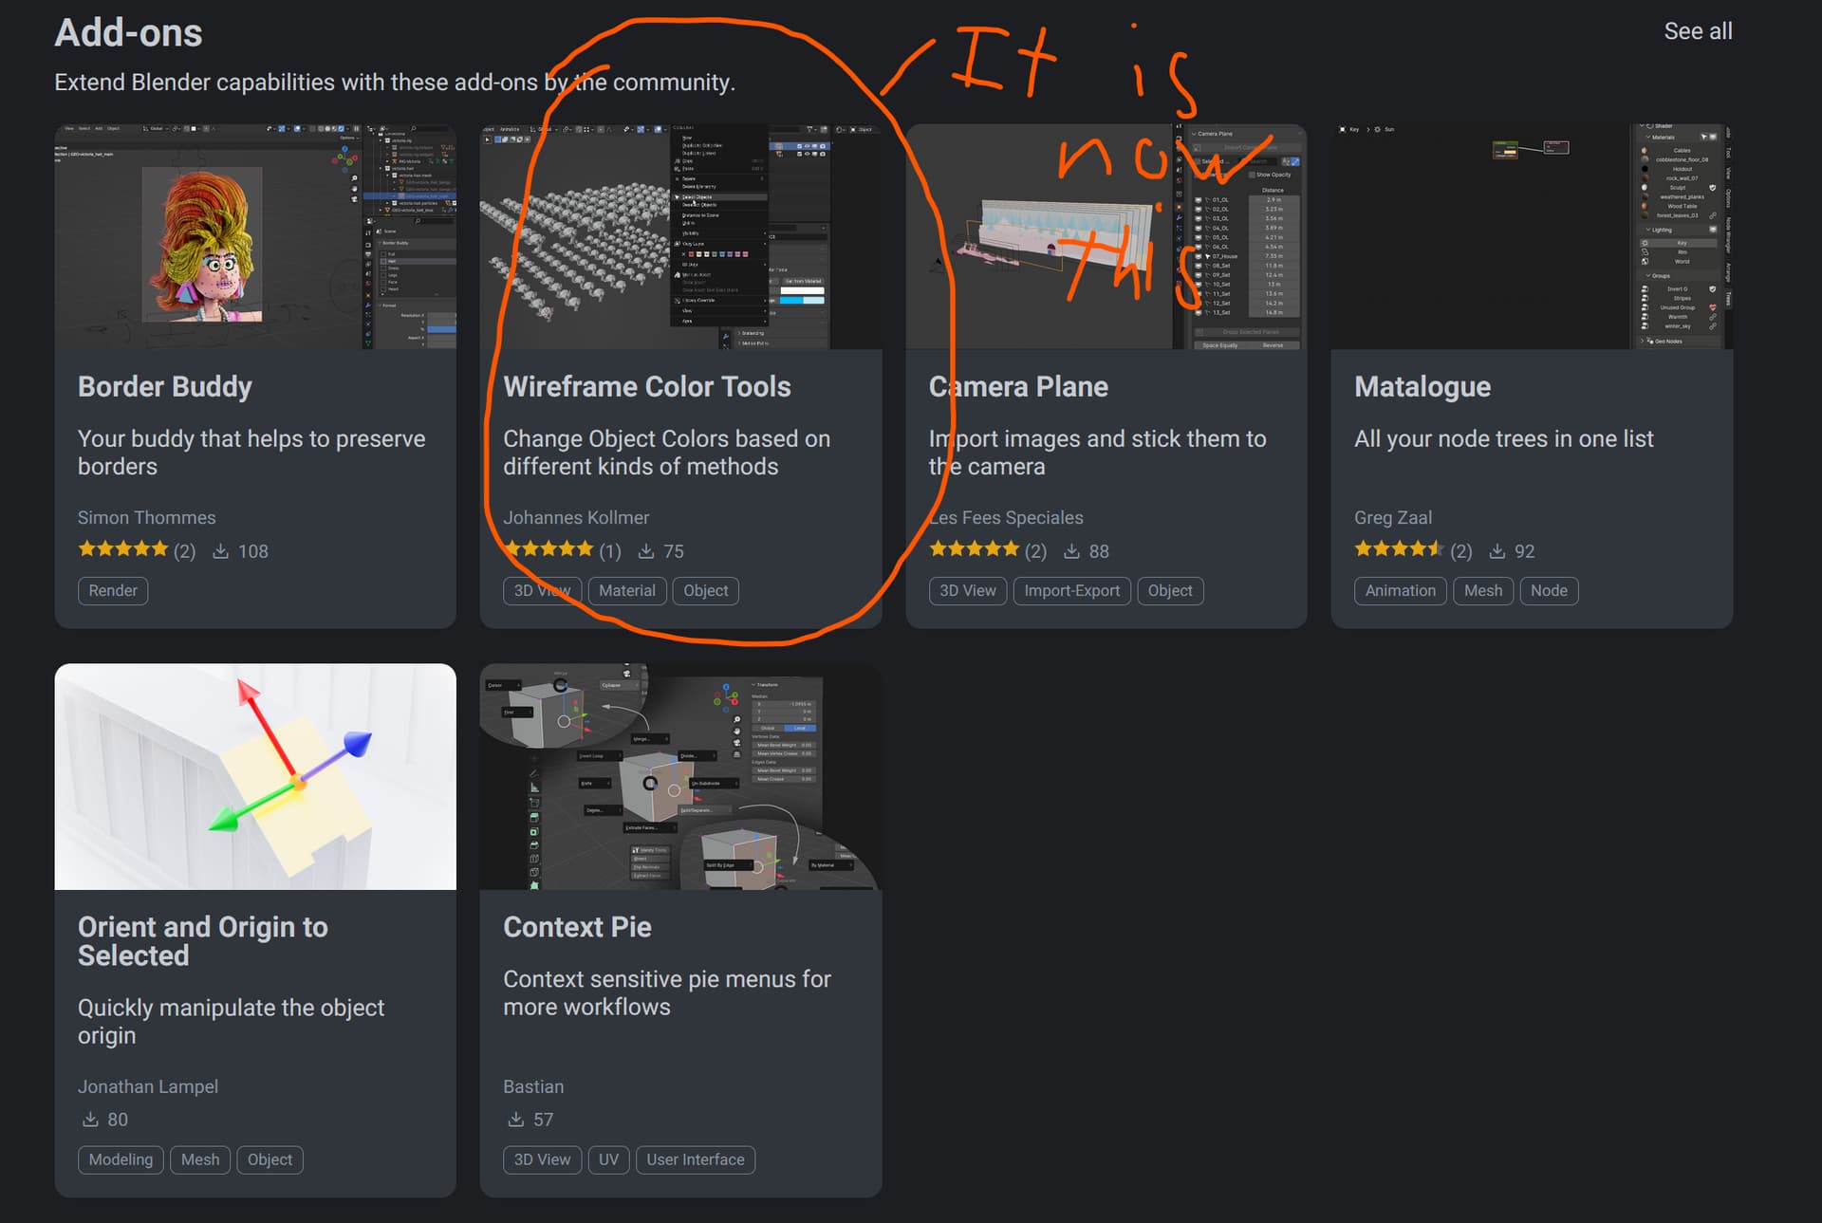Select the User Interface tag
1822x1223 pixels.
click(x=696, y=1159)
